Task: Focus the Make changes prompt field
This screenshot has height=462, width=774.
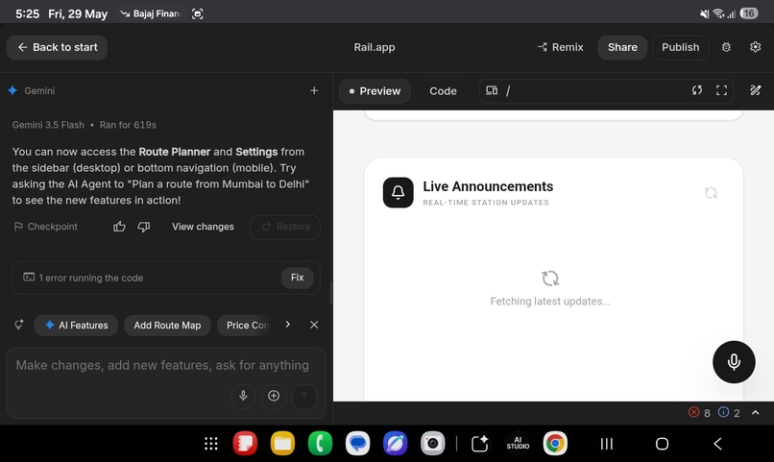Action: [x=163, y=365]
